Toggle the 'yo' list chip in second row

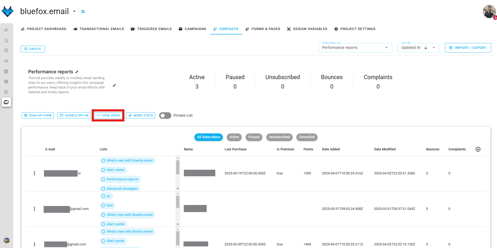(x=106, y=196)
